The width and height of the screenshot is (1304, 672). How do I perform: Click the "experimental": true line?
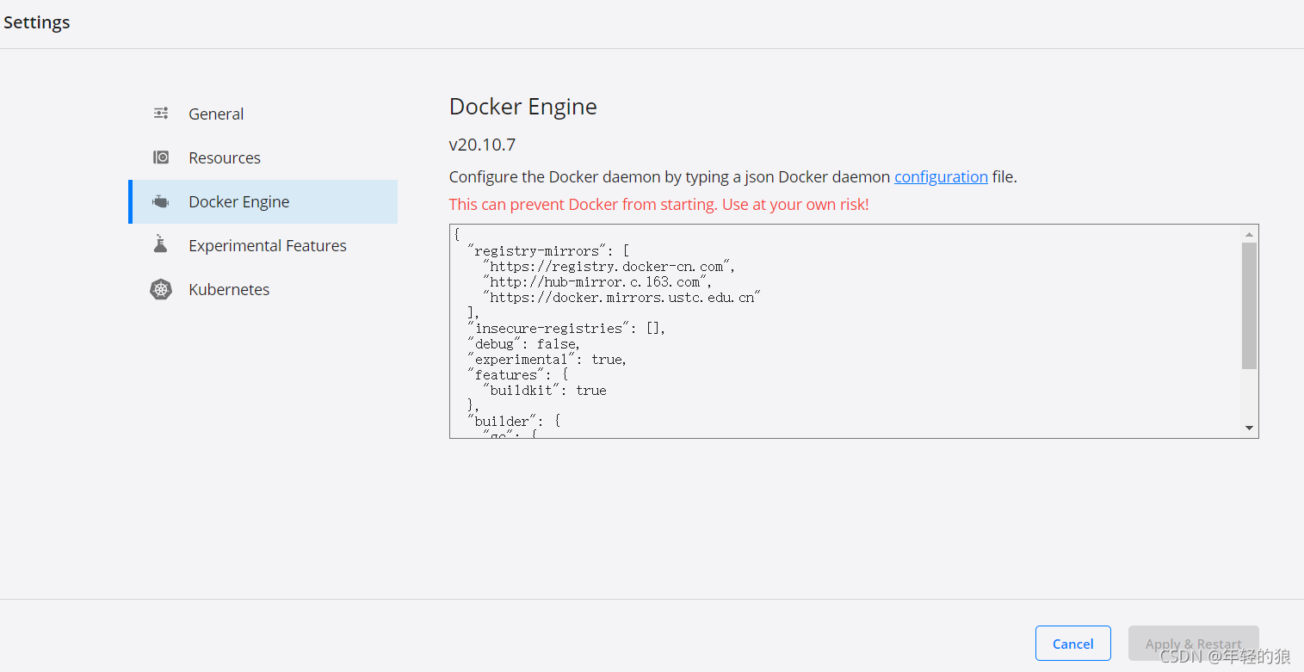coord(547,359)
